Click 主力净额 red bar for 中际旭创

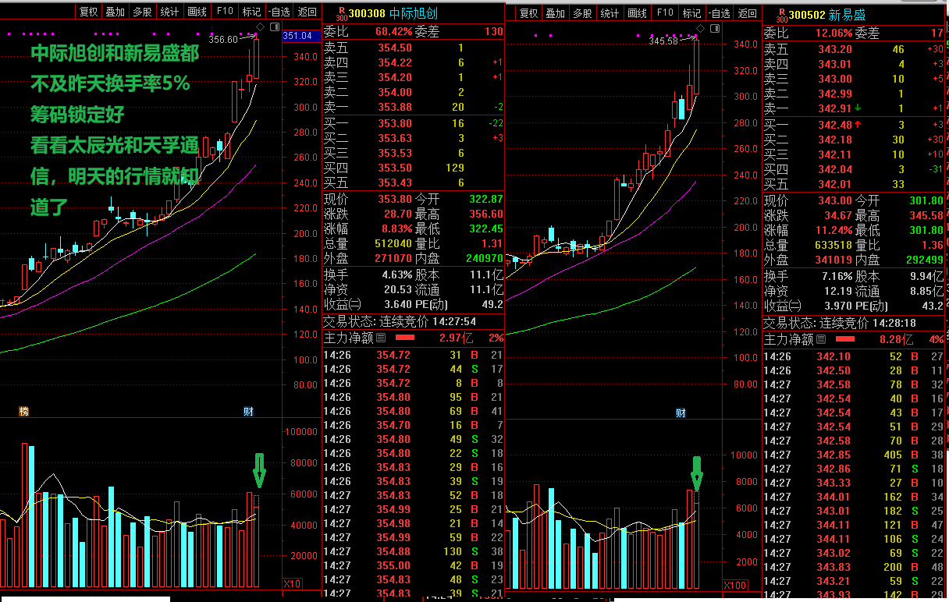coord(405,338)
